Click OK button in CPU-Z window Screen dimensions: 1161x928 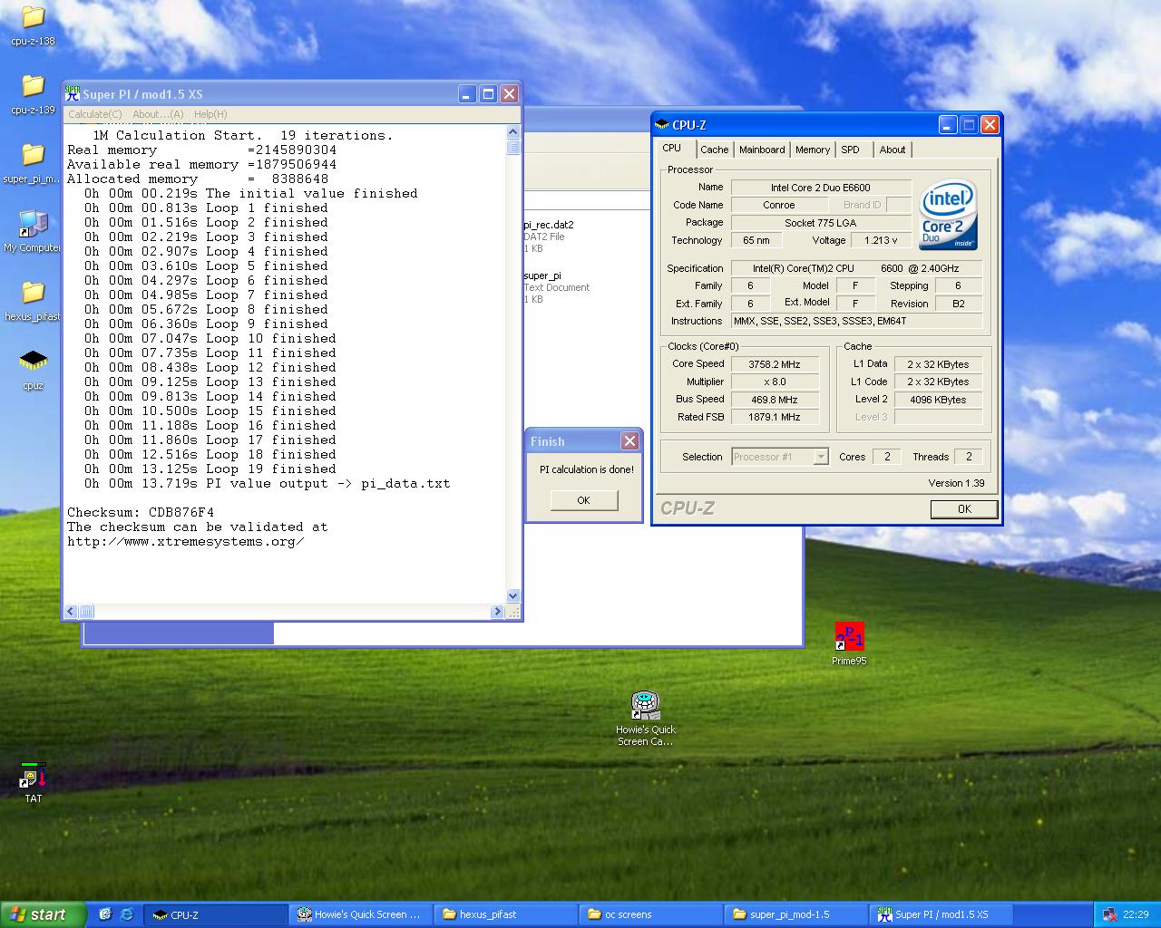[964, 509]
